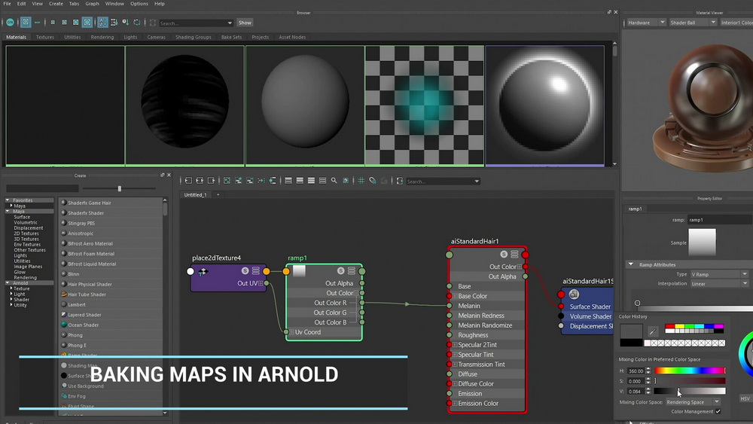Switch to the Textures tab
This screenshot has height=424, width=753.
tap(45, 37)
